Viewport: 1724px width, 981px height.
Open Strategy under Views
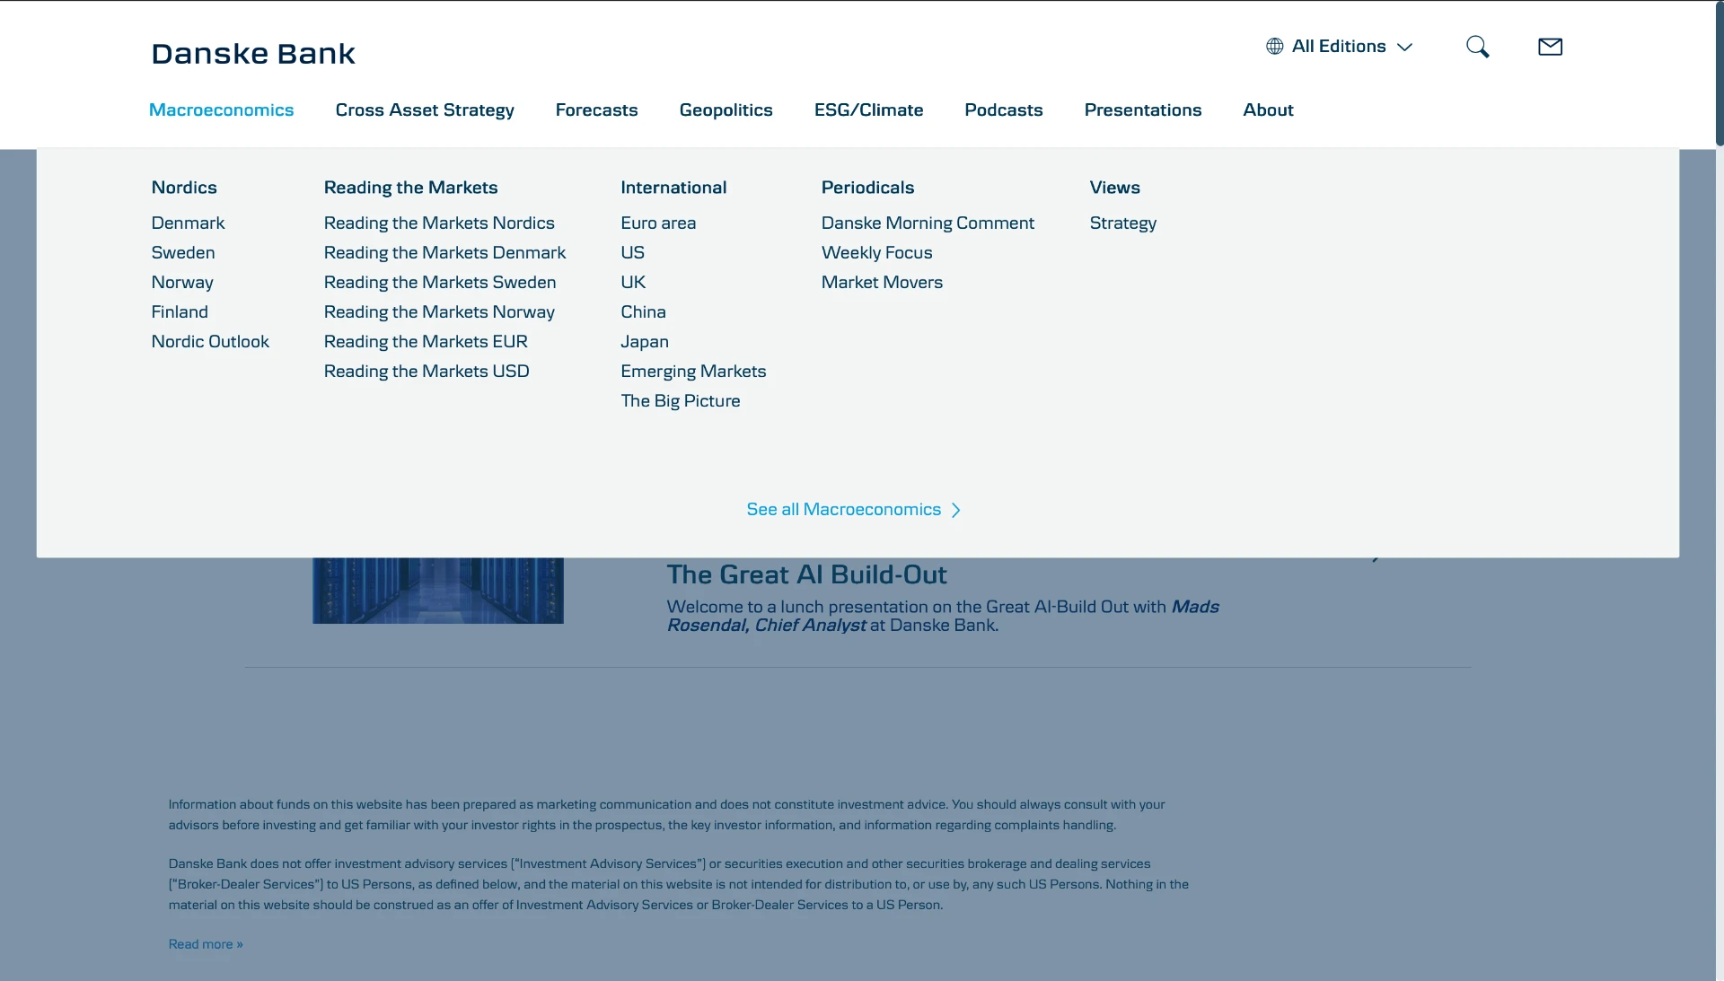click(x=1122, y=223)
